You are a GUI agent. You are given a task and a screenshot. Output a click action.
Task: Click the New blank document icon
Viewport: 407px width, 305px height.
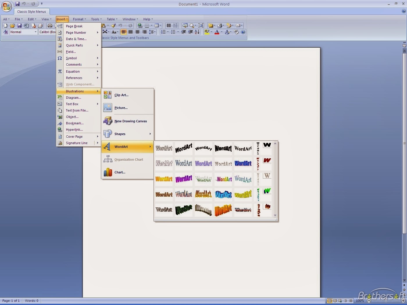6,26
